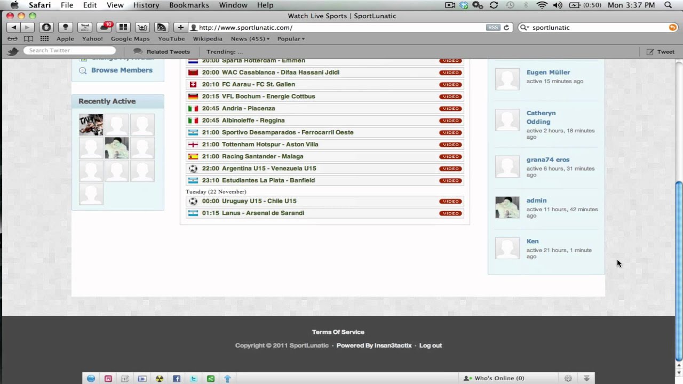Click the blue up-arrow icon in bottom bar

click(227, 378)
